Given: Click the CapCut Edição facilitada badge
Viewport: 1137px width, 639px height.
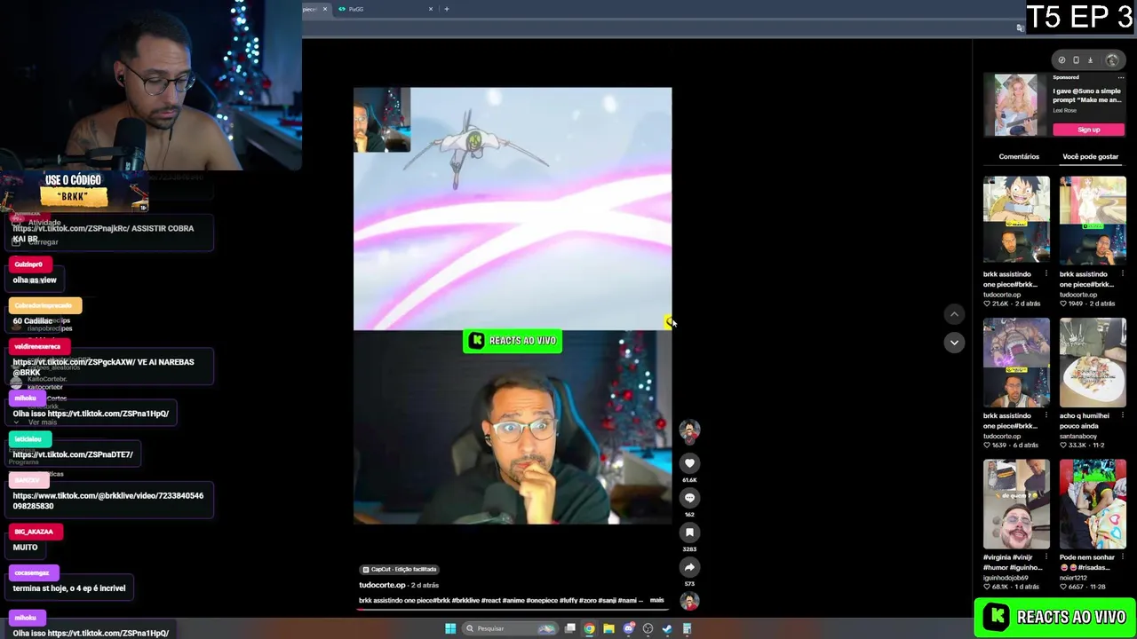Looking at the screenshot, I should coord(399,569).
